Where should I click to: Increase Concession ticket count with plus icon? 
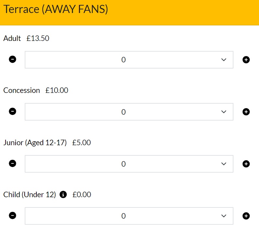click(x=246, y=112)
